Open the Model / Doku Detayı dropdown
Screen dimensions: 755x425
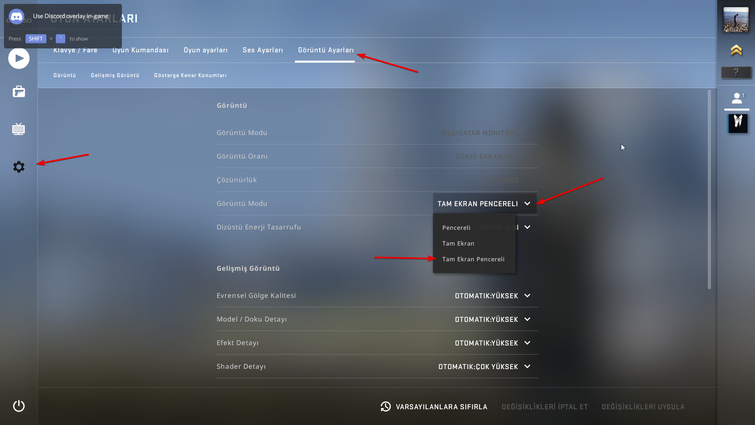click(x=493, y=319)
